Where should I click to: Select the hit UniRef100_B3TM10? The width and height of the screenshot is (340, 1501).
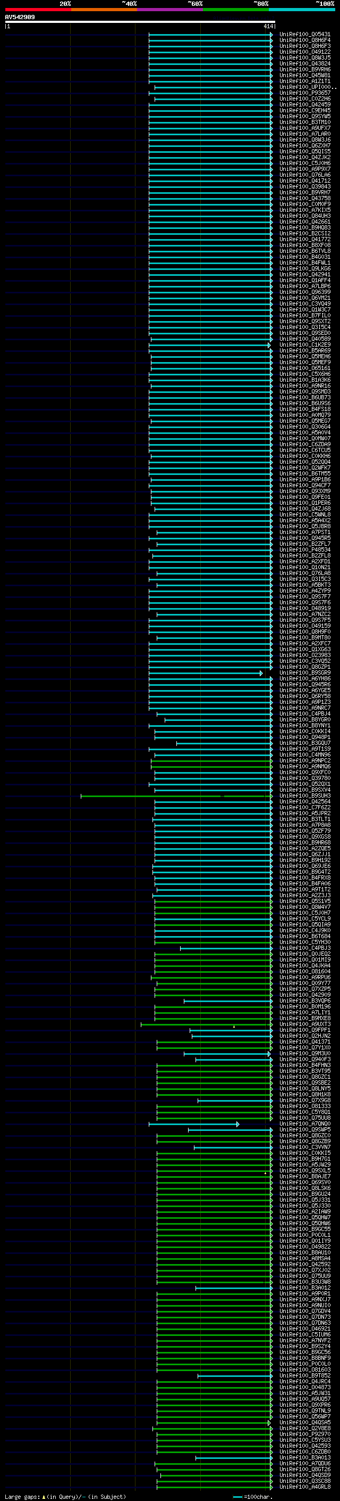[304, 122]
